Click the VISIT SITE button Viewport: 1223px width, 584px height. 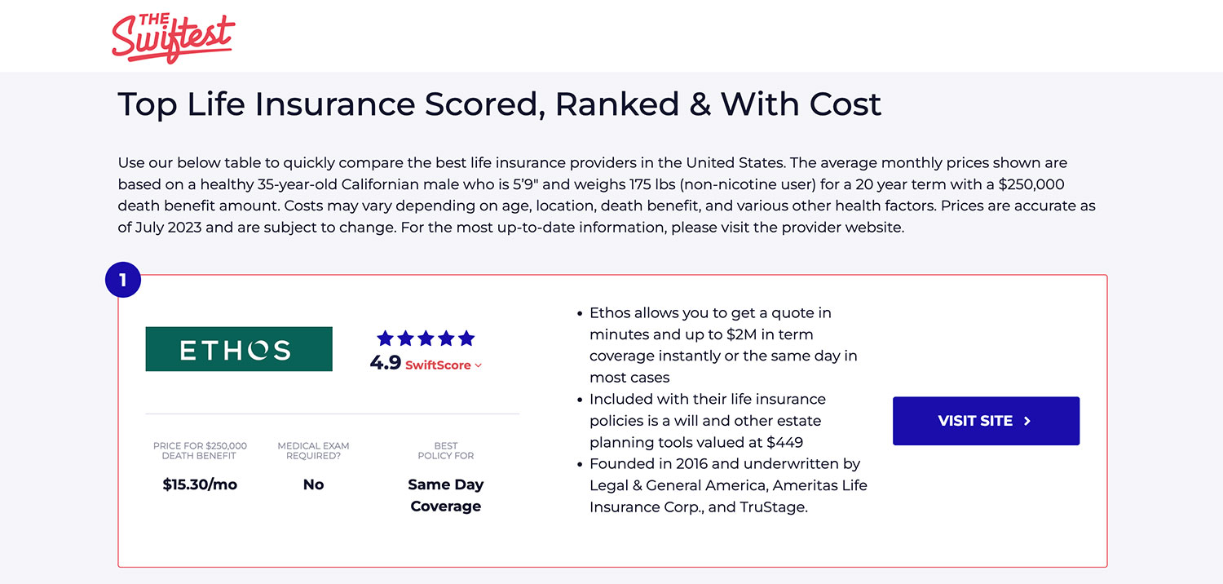point(986,421)
